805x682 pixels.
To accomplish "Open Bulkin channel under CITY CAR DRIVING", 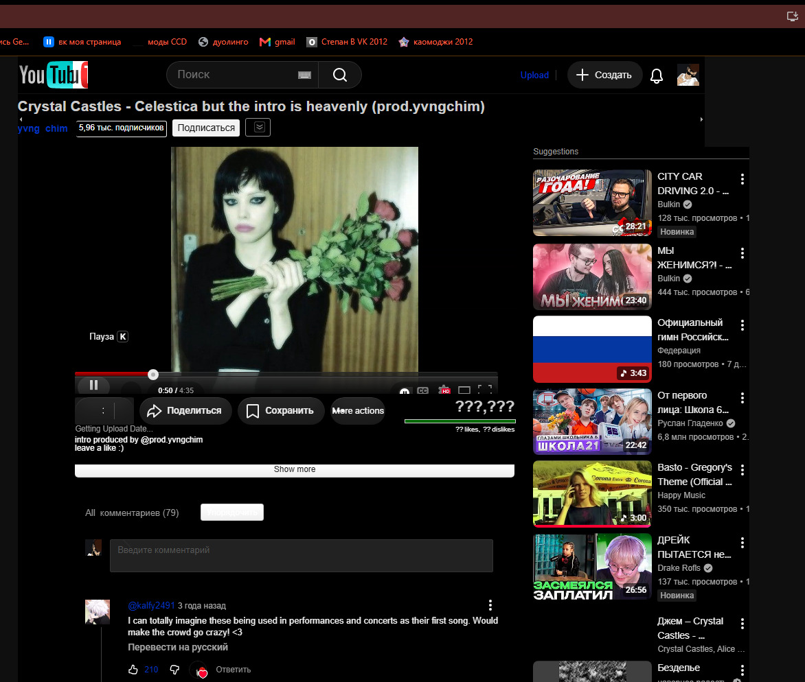I will pos(668,204).
